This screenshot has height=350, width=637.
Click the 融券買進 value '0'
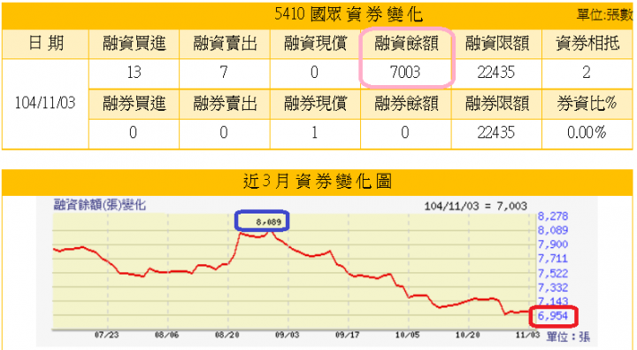[134, 133]
